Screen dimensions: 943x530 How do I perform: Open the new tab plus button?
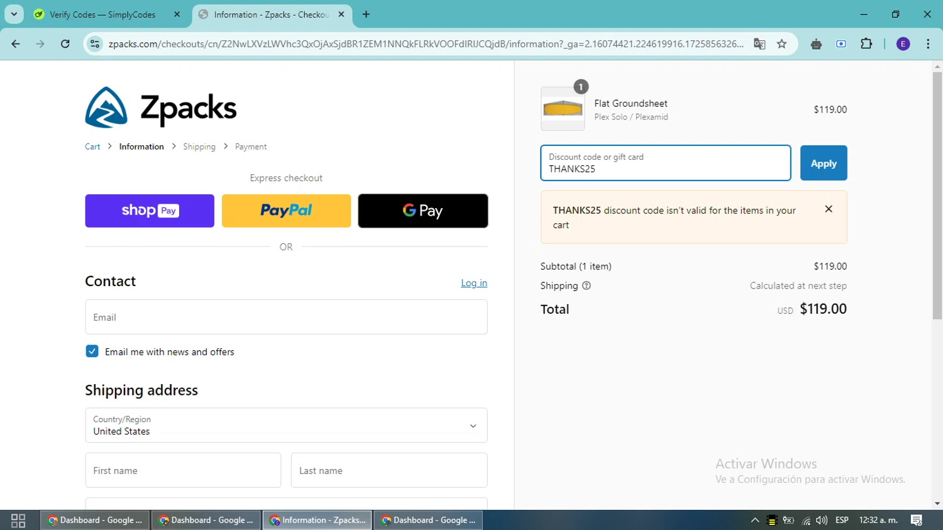coord(367,14)
